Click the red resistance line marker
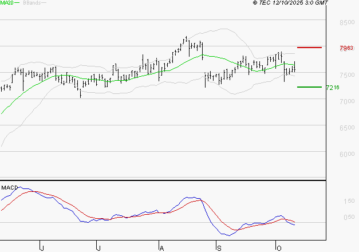Image resolution: width=359 pixels, height=252 pixels. [x=309, y=48]
